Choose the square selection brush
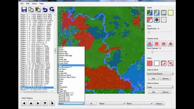This screenshot has height=109, width=194. point(157,44)
